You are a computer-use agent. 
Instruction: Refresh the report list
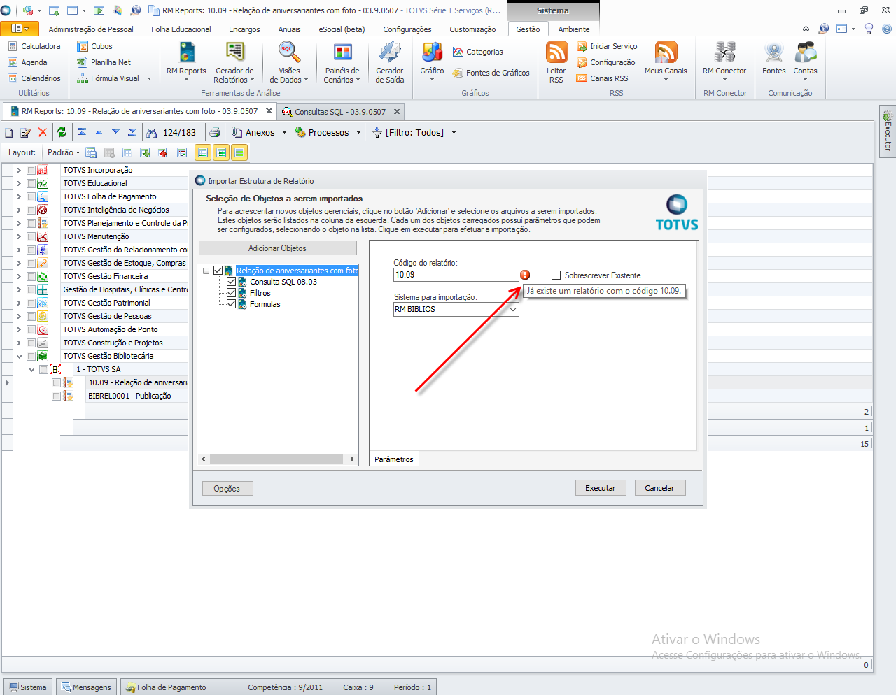pyautogui.click(x=62, y=132)
